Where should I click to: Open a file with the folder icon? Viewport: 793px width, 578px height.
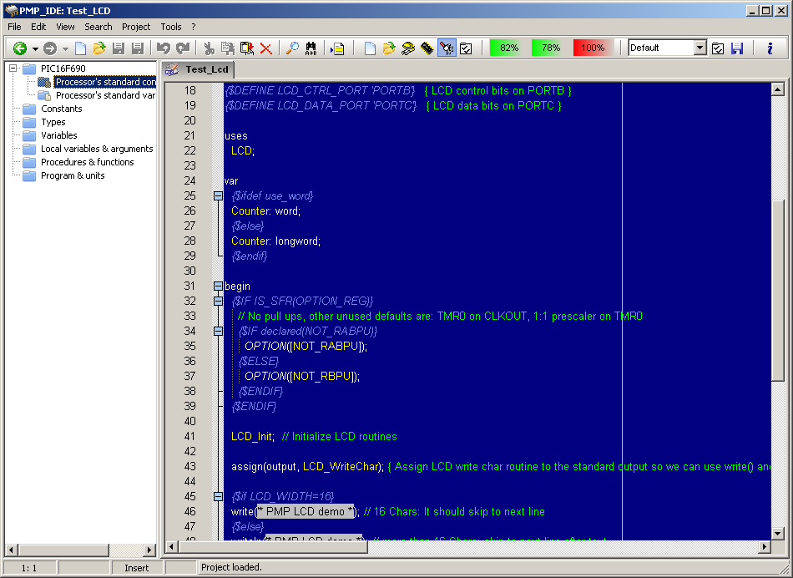(98, 48)
